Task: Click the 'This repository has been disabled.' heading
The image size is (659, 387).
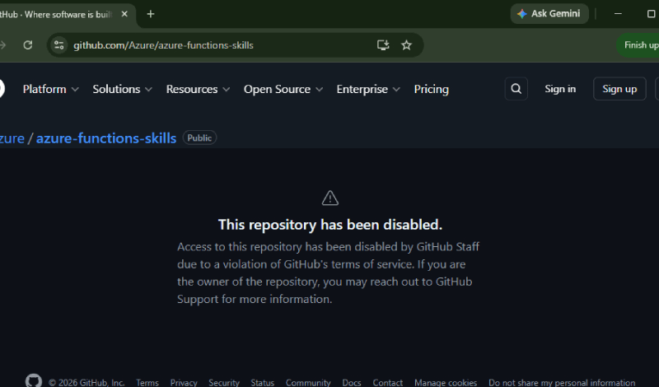Action: [x=330, y=225]
